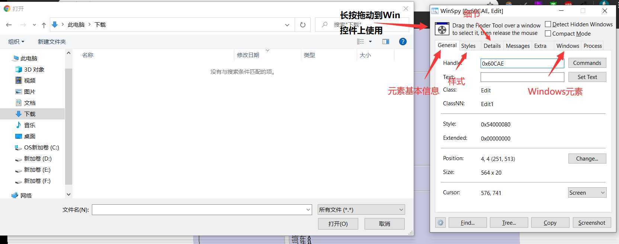Click the WinSpy Finder Tool crosshair icon
The height and width of the screenshot is (244, 619).
(442, 29)
